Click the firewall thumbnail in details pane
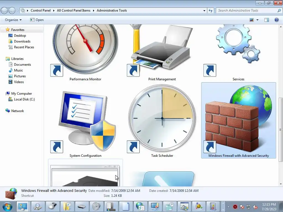 pos(11,194)
